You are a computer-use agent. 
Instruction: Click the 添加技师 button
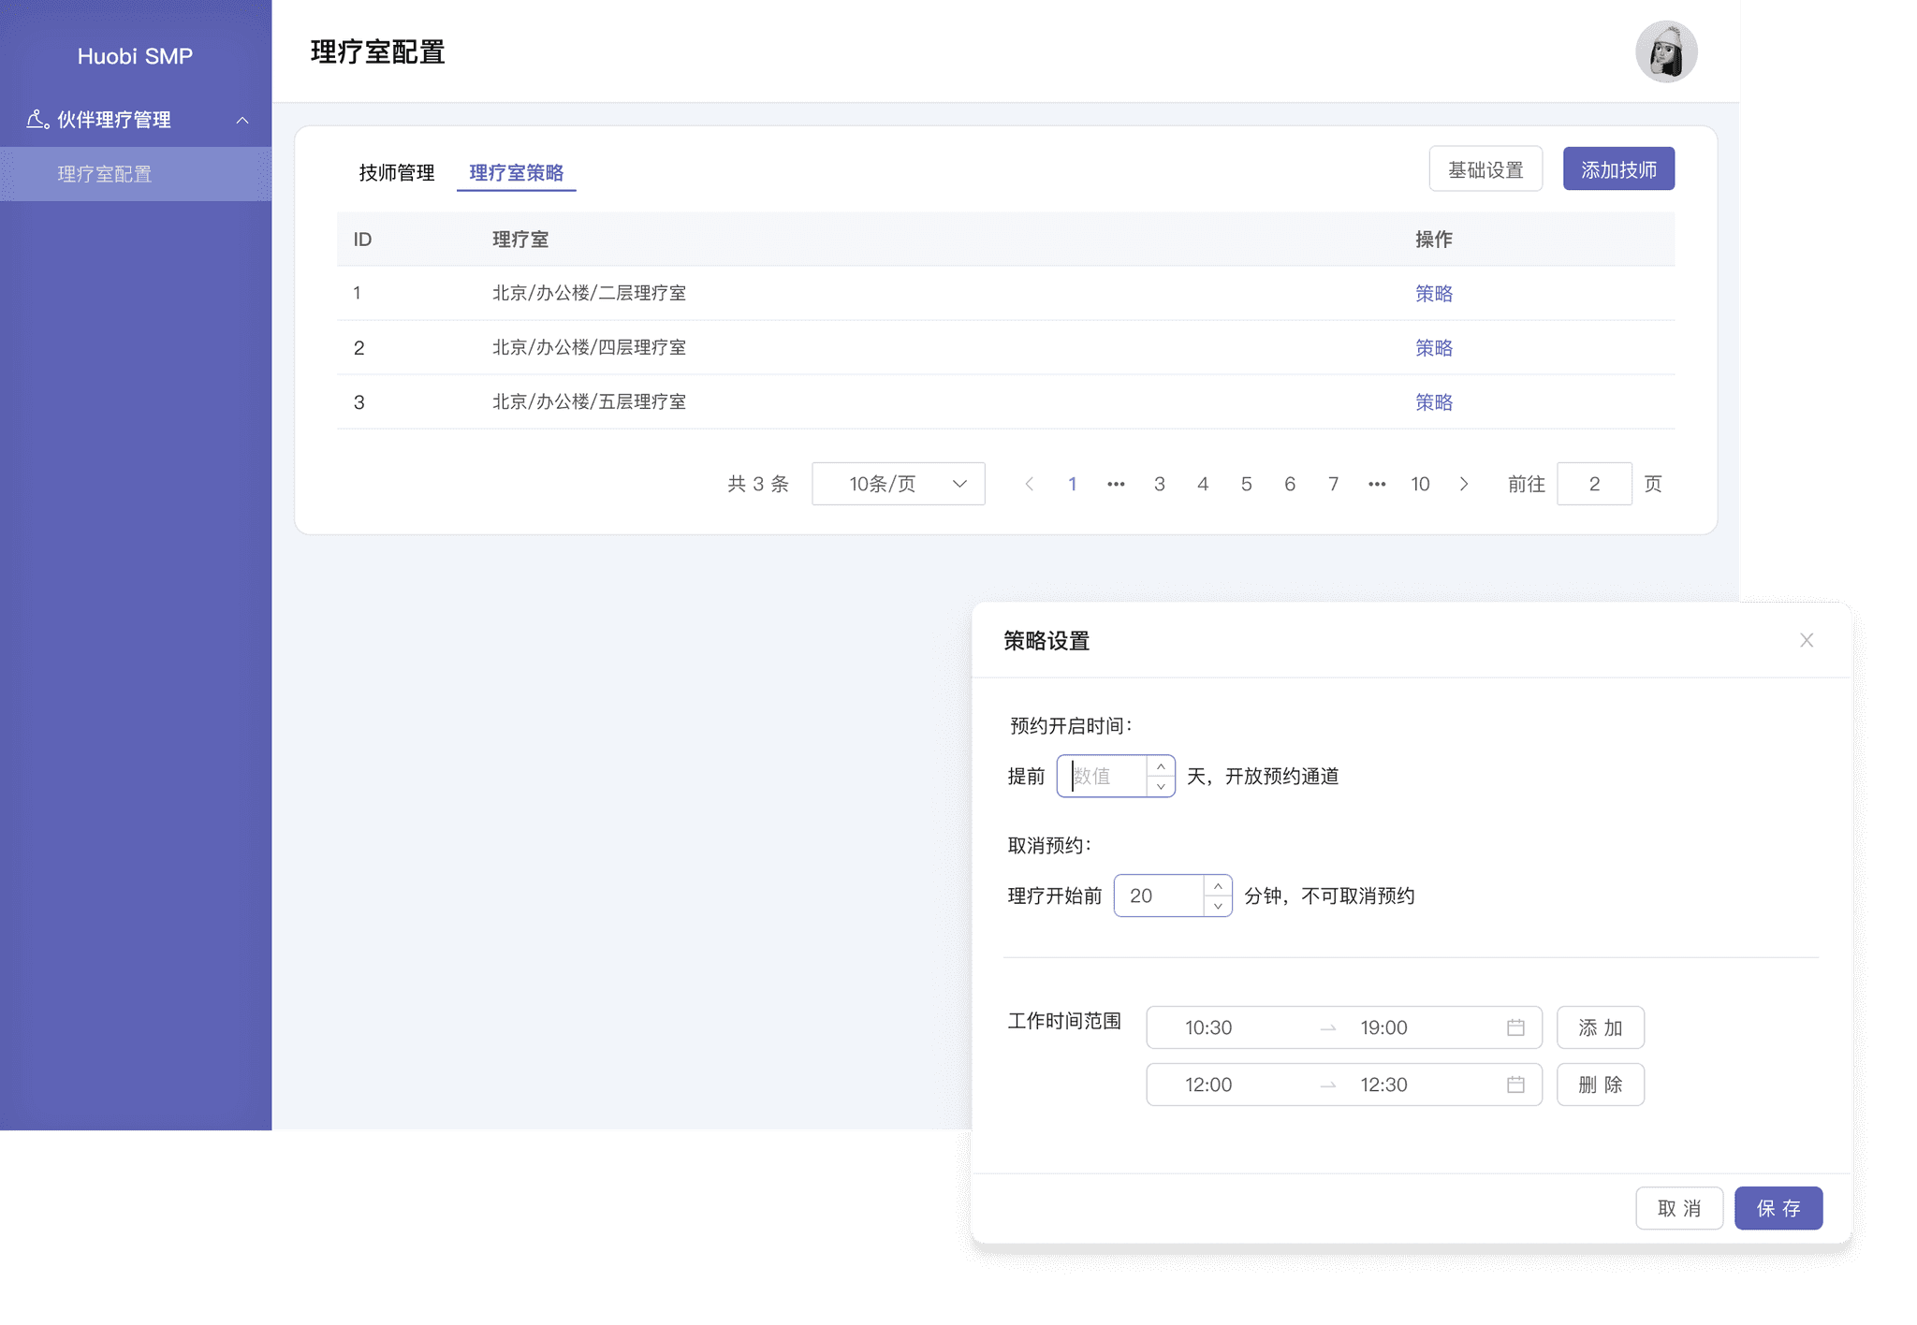click(x=1618, y=169)
